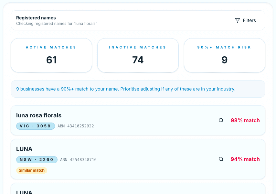Select the Inactive Matches card
Screen dimensions: 276x194
pos(138,55)
